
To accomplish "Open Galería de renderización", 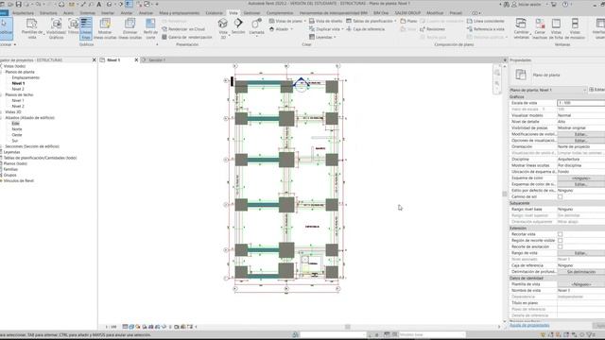I will pos(187,37).
